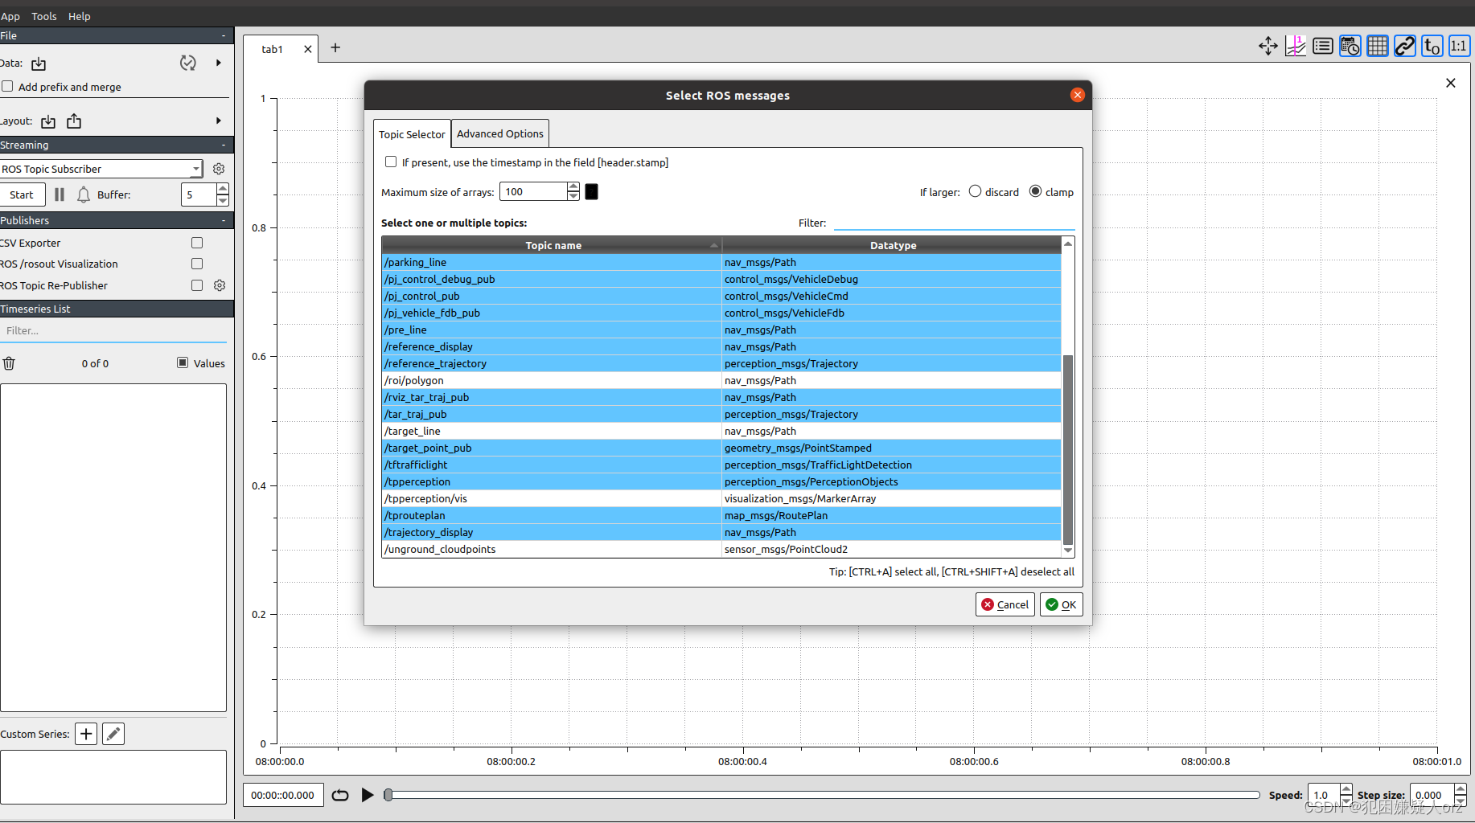The height and width of the screenshot is (823, 1475).
Task: Open the plot legend list icon
Action: pos(1322,46)
